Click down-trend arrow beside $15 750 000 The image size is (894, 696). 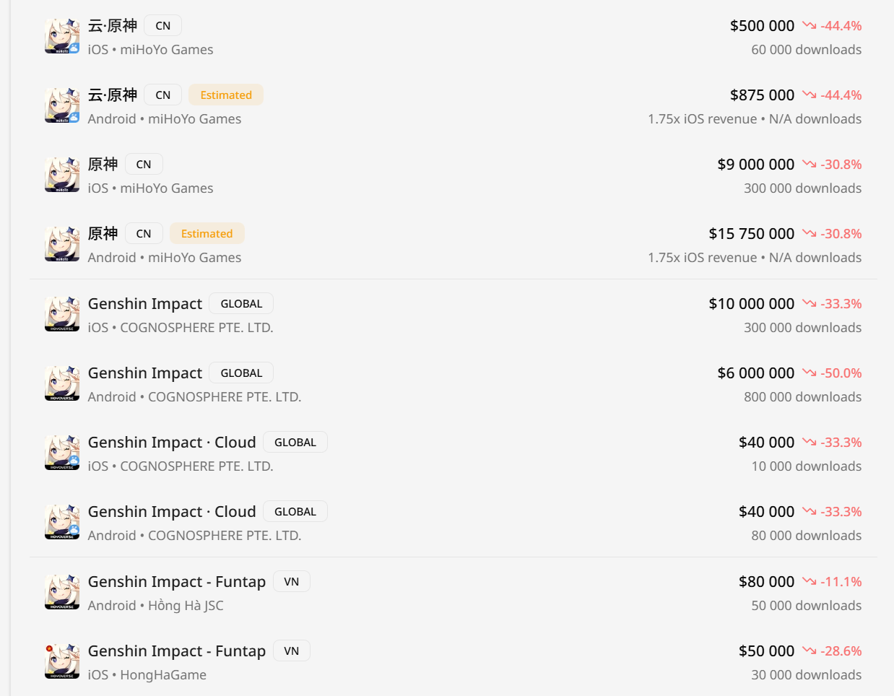[809, 234]
